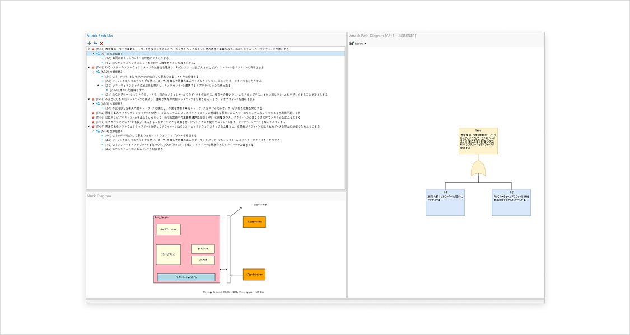The height and width of the screenshot is (335, 630).
Task: Click the blue bullet of step 4-4
Action: 102,149
